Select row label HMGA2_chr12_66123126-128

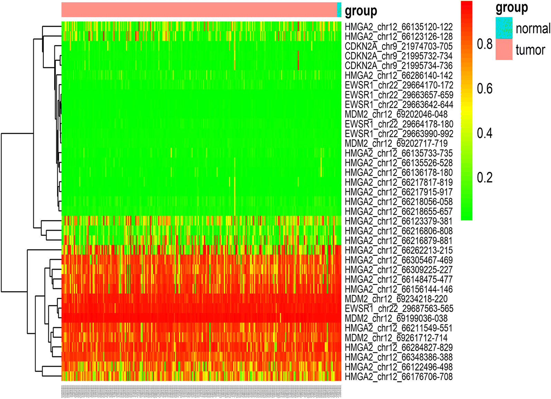coord(399,36)
